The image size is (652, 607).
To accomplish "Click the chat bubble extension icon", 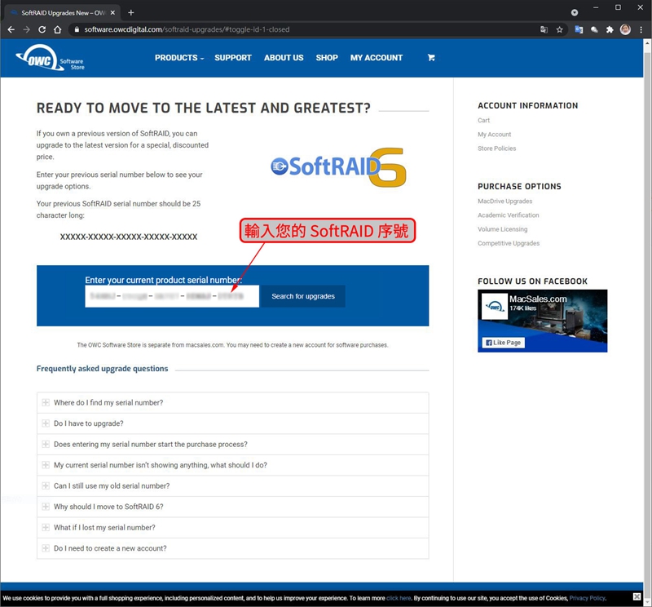I will [594, 29].
